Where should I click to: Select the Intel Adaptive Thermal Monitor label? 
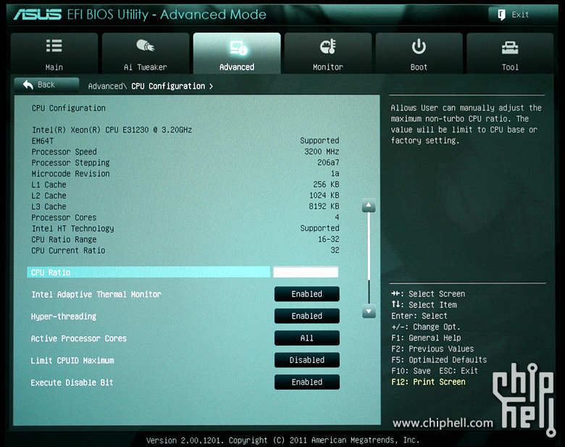(96, 295)
